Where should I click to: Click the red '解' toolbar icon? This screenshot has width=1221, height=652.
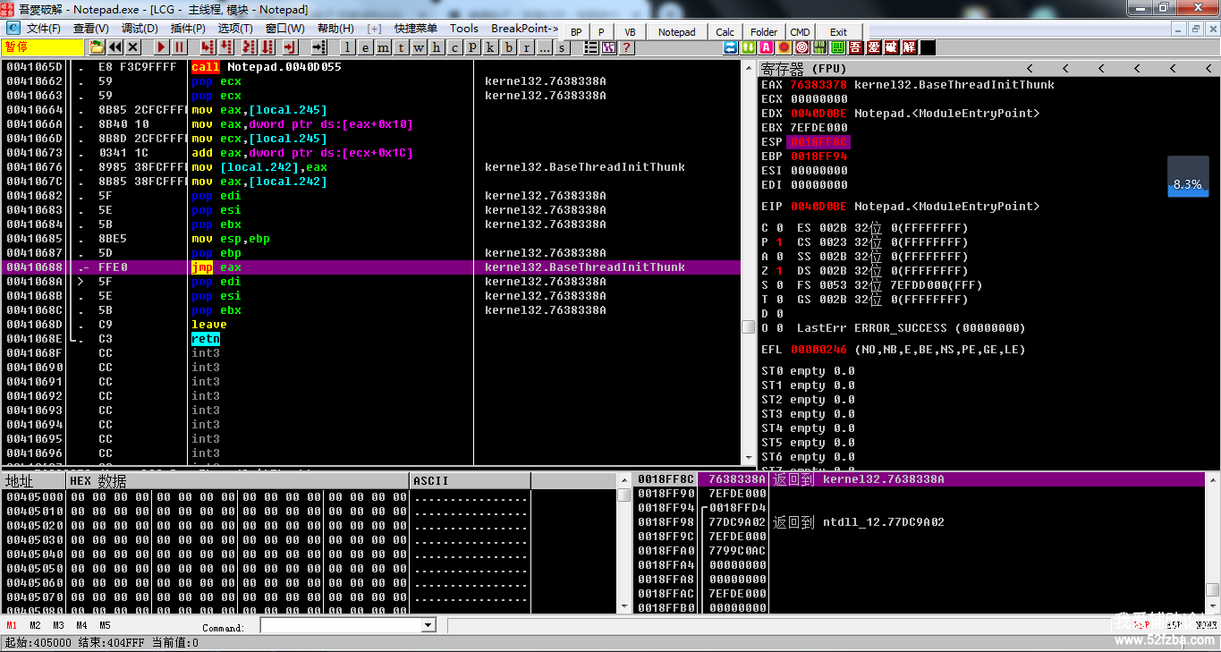tap(909, 47)
